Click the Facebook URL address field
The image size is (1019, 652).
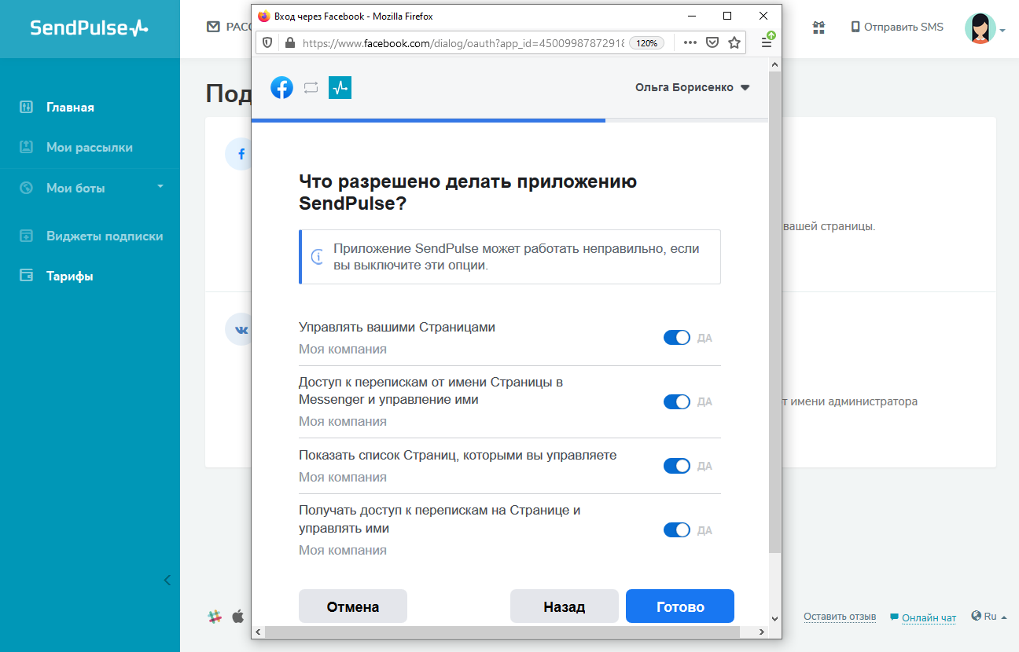[x=464, y=43]
